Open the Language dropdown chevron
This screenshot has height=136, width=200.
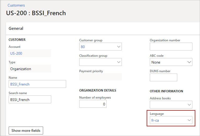tap(189, 120)
